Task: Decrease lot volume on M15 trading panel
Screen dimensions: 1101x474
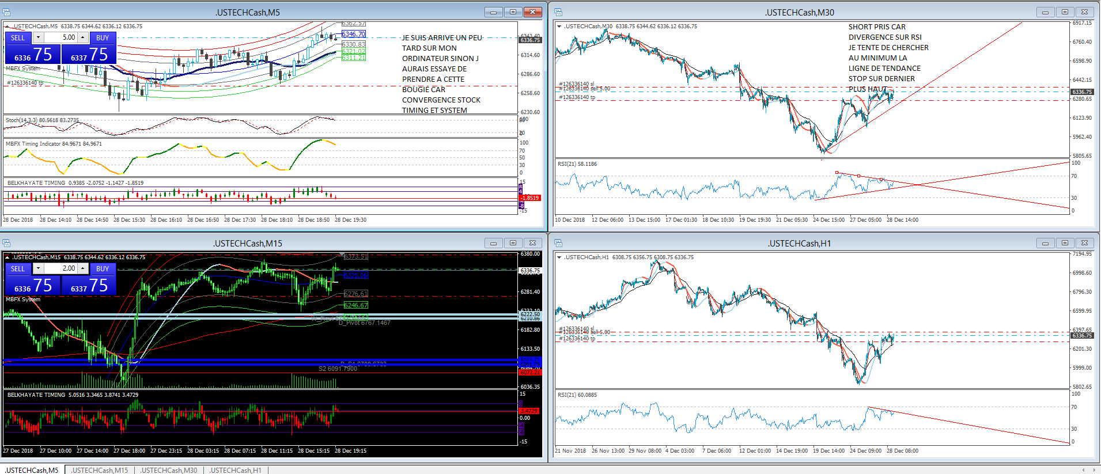Action: (x=38, y=268)
